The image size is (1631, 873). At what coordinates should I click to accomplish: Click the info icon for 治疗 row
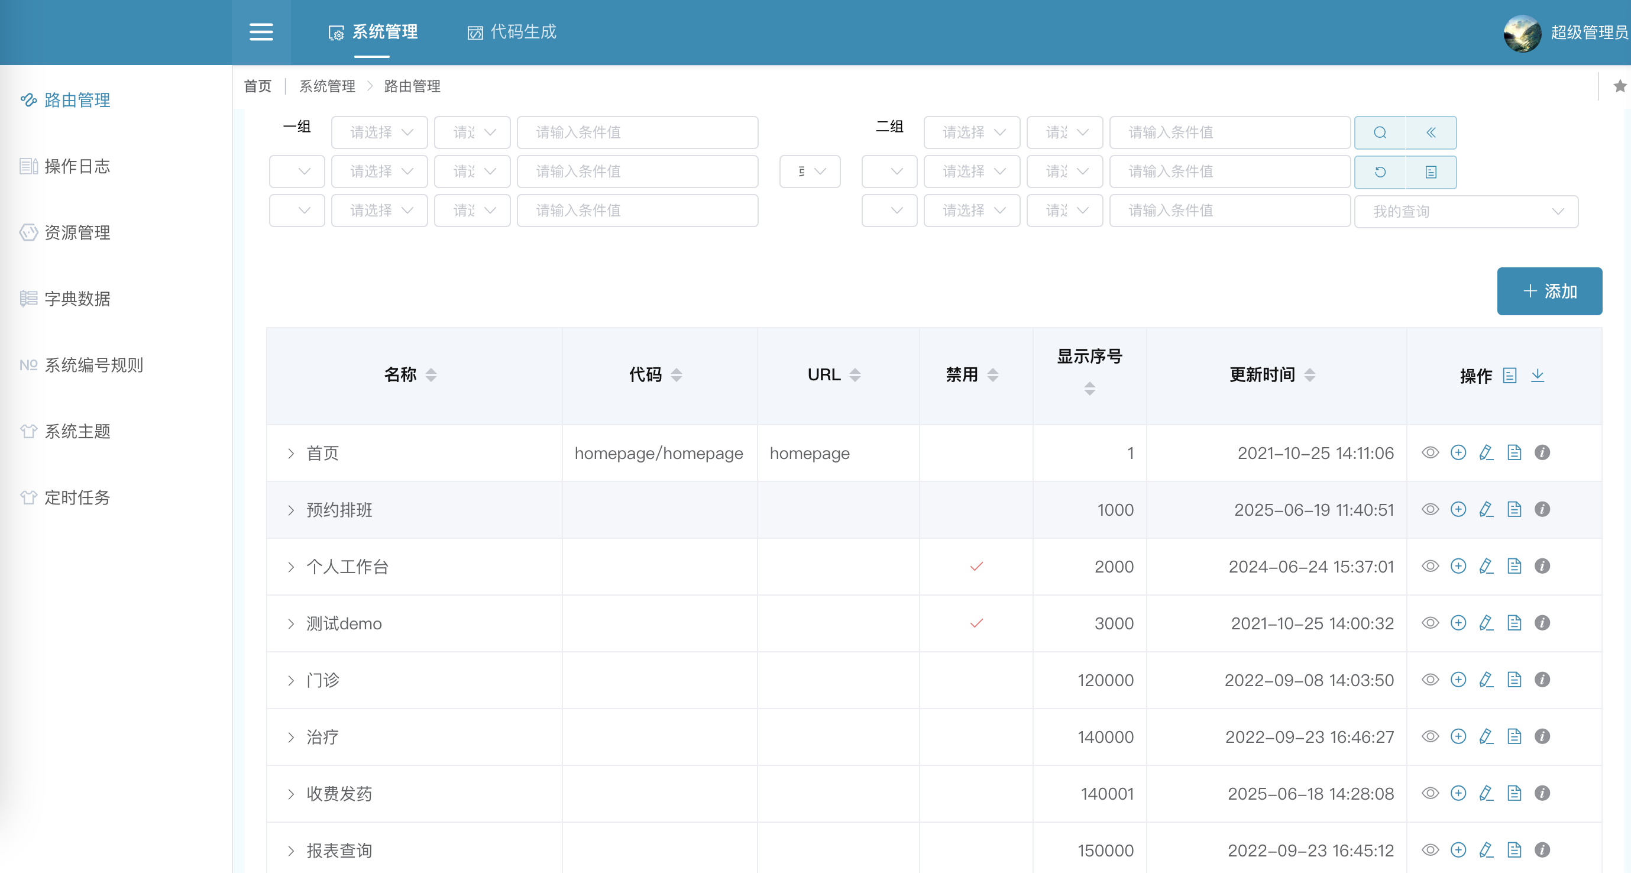click(1542, 736)
